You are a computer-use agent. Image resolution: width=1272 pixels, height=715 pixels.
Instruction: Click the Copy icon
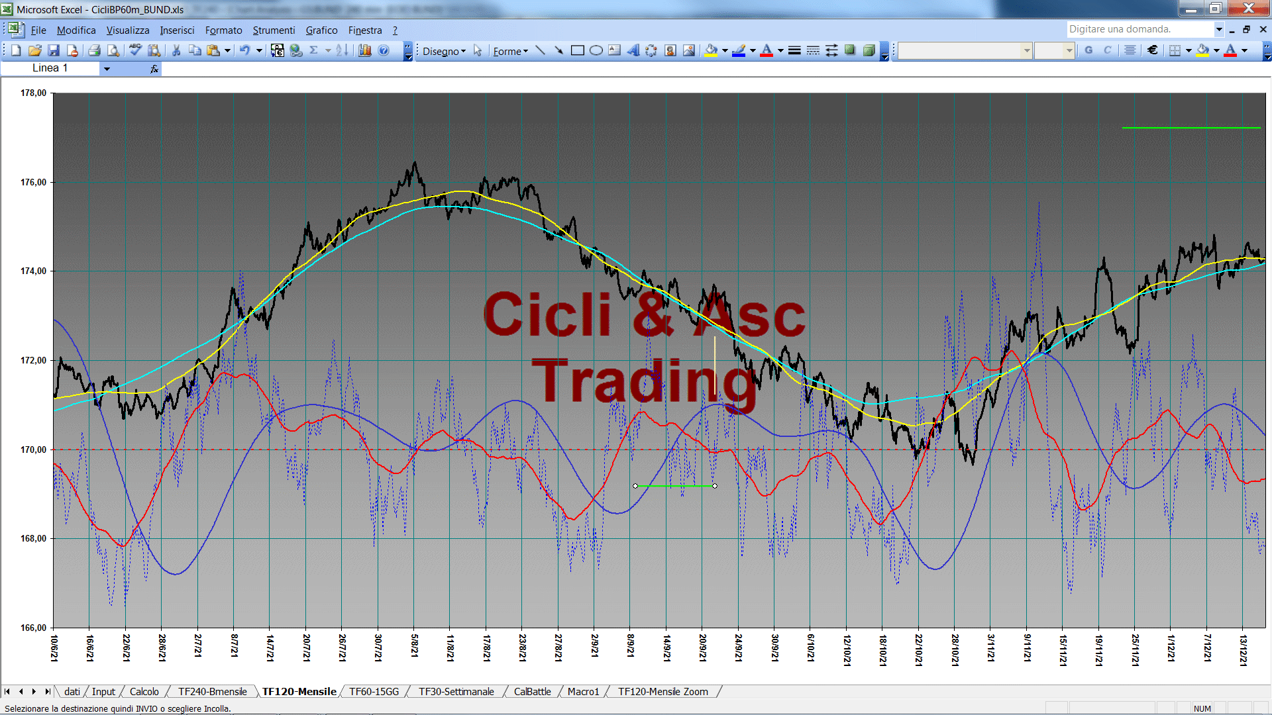tap(195, 50)
